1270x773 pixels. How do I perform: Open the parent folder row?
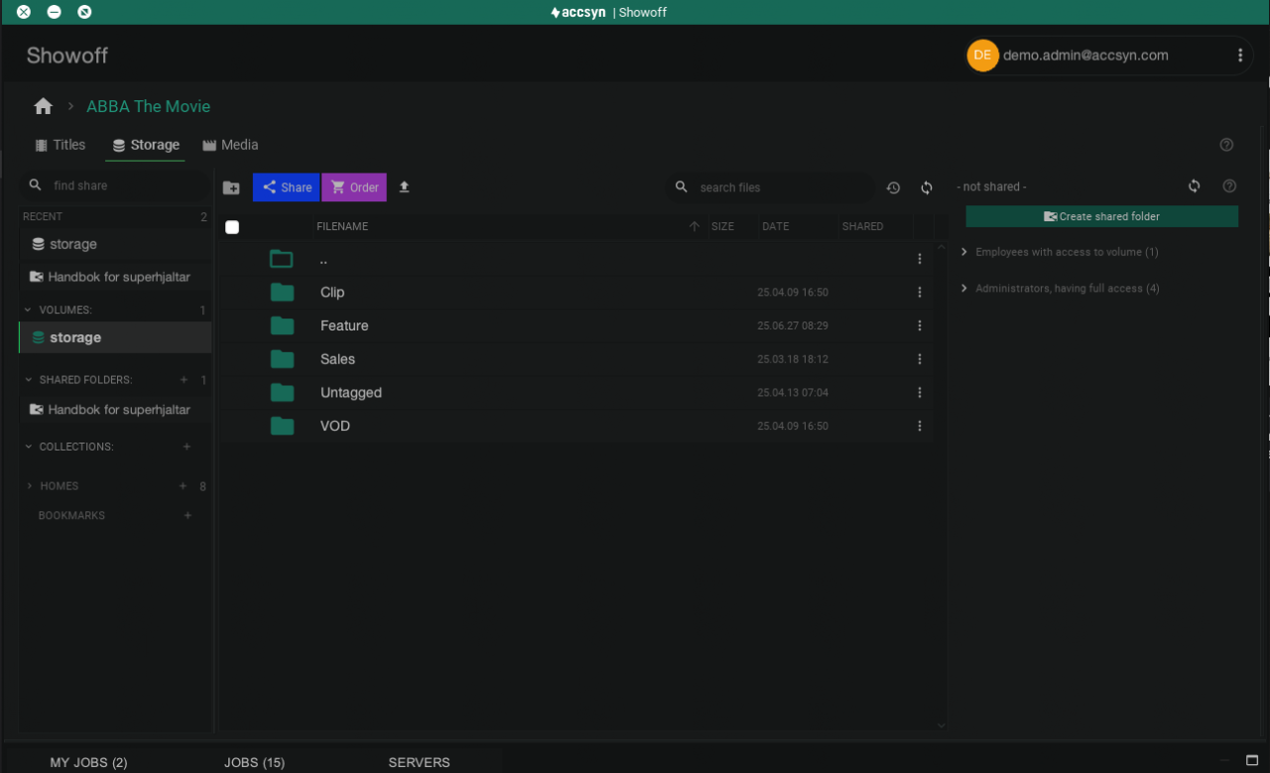click(x=575, y=259)
